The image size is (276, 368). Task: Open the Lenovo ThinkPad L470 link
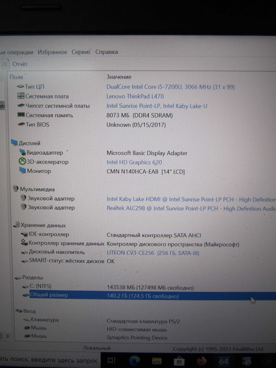135,96
